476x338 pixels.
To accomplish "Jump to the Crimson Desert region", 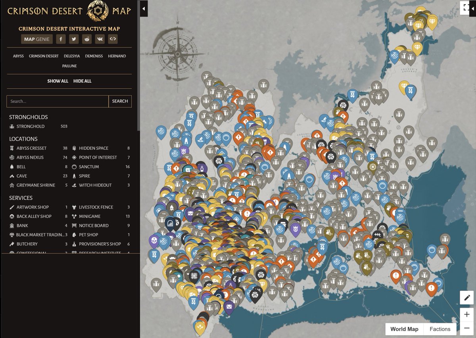I will [44, 56].
